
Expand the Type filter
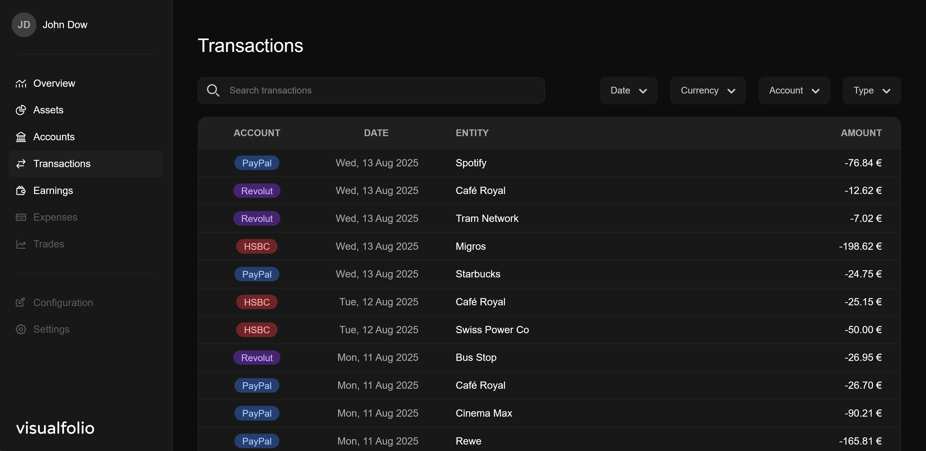pyautogui.click(x=871, y=90)
